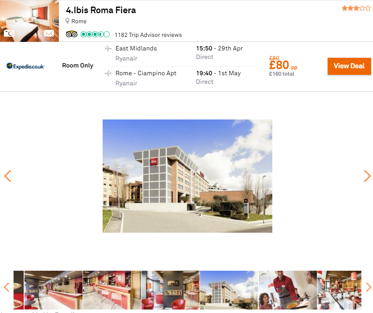Open the camera photo gallery icon
This screenshot has height=313, width=373.
click(x=9, y=33)
